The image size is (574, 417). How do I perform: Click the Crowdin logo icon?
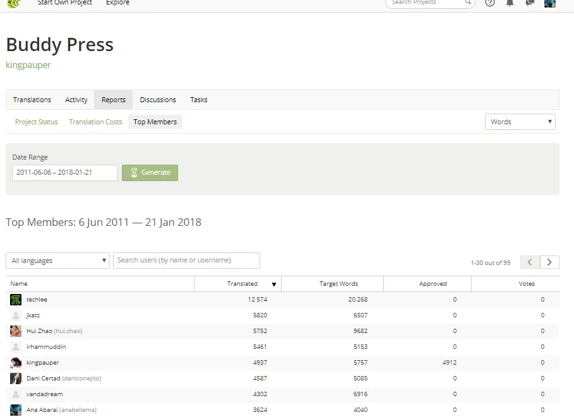[x=14, y=3]
